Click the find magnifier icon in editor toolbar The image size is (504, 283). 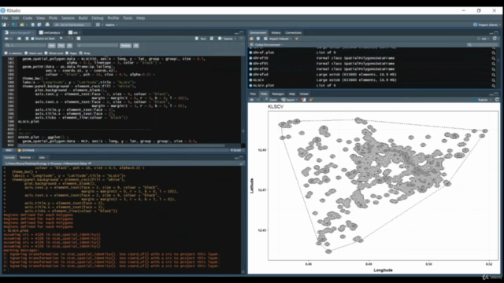click(x=61, y=39)
